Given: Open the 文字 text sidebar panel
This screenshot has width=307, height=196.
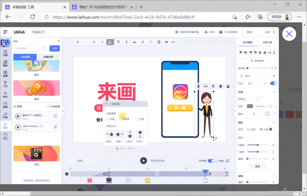Looking at the screenshot, I should click(5, 84).
